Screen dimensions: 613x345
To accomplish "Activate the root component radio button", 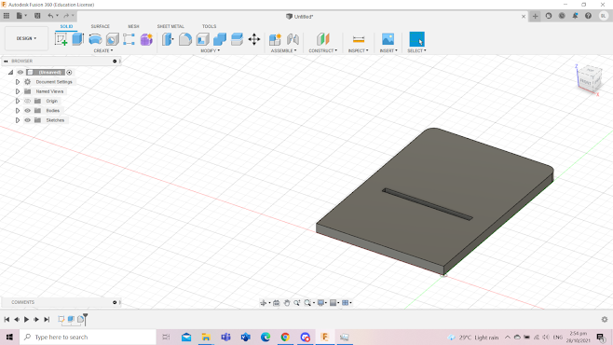I will pyautogui.click(x=69, y=72).
